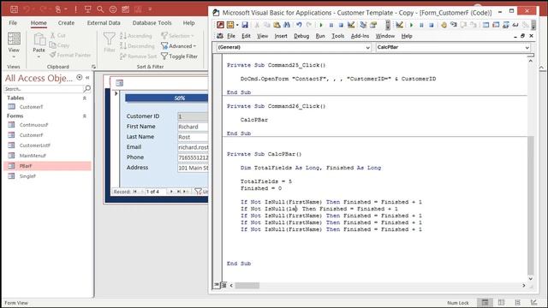Collapse the Tables group in navigation pane
Image resolution: width=548 pixels, height=308 pixels.
pyautogui.click(x=84, y=98)
